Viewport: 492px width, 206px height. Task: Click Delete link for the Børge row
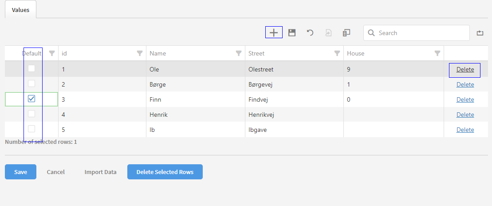[x=465, y=84]
